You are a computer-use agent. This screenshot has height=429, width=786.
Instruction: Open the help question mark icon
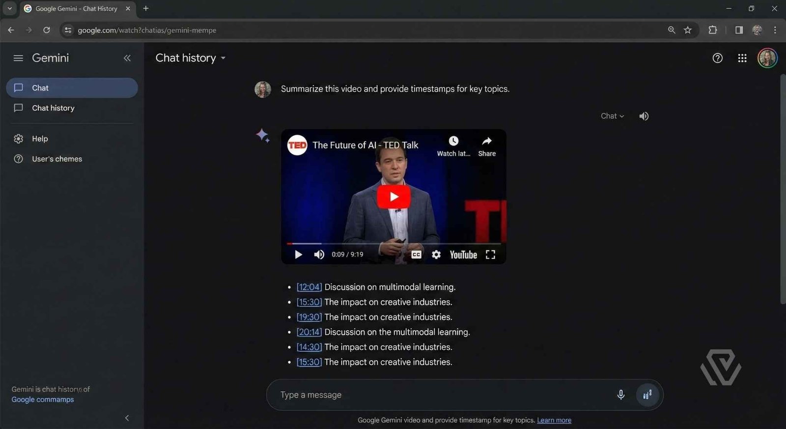[717, 58]
